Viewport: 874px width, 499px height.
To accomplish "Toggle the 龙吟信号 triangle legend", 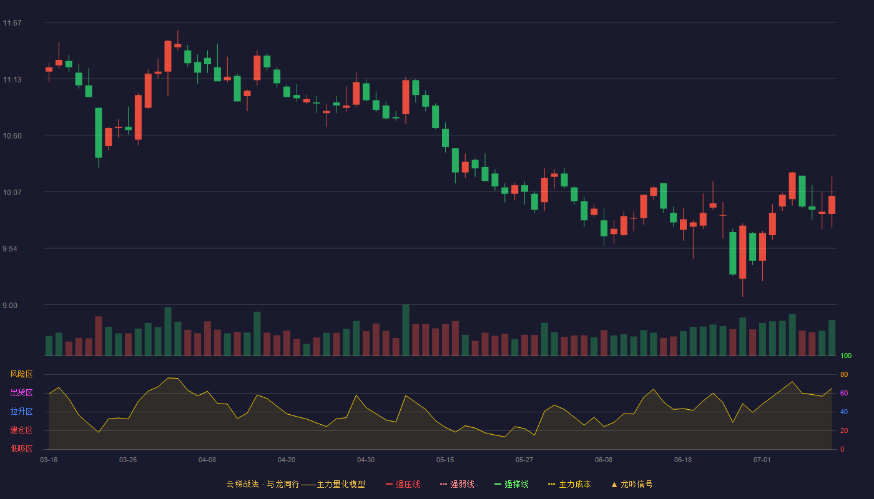I will tap(632, 484).
